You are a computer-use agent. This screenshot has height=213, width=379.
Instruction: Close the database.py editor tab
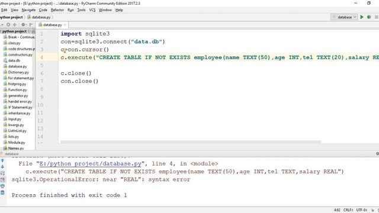(x=65, y=25)
